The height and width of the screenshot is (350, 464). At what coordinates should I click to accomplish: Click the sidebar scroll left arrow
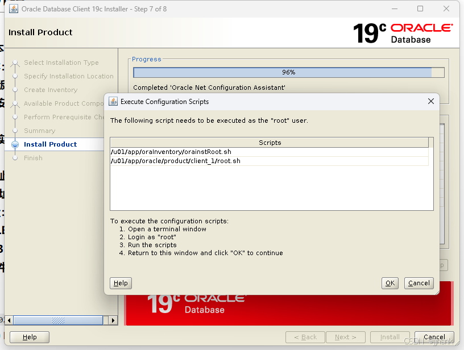[9, 320]
